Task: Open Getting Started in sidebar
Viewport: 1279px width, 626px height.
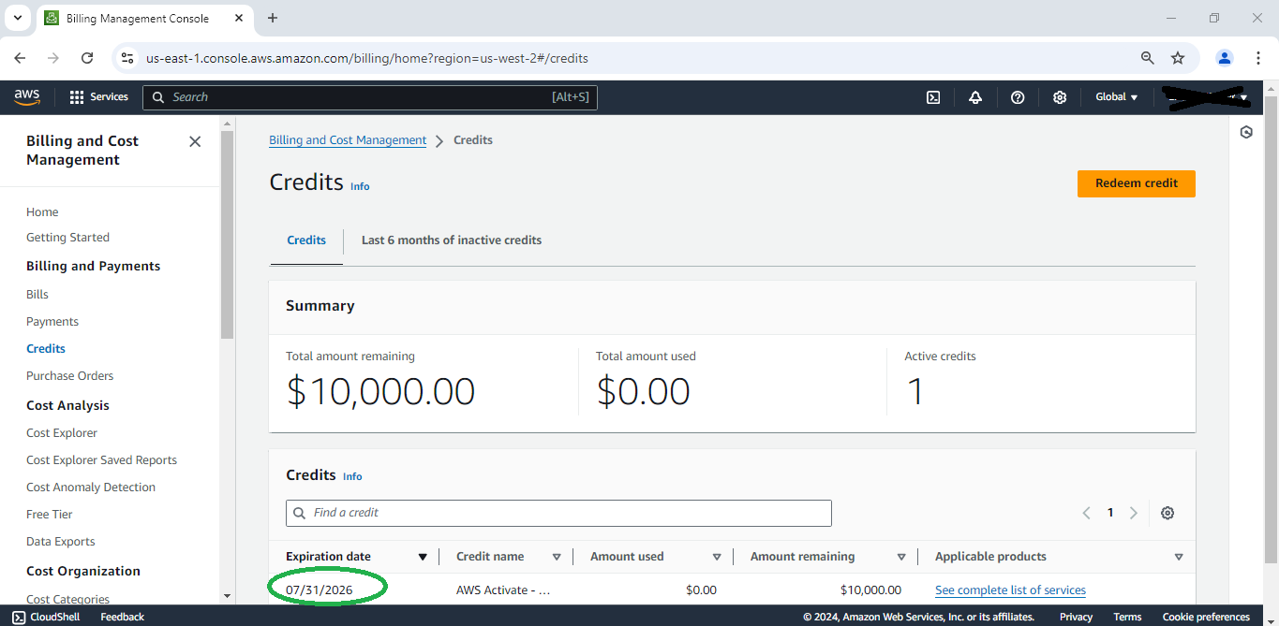Action: point(67,238)
